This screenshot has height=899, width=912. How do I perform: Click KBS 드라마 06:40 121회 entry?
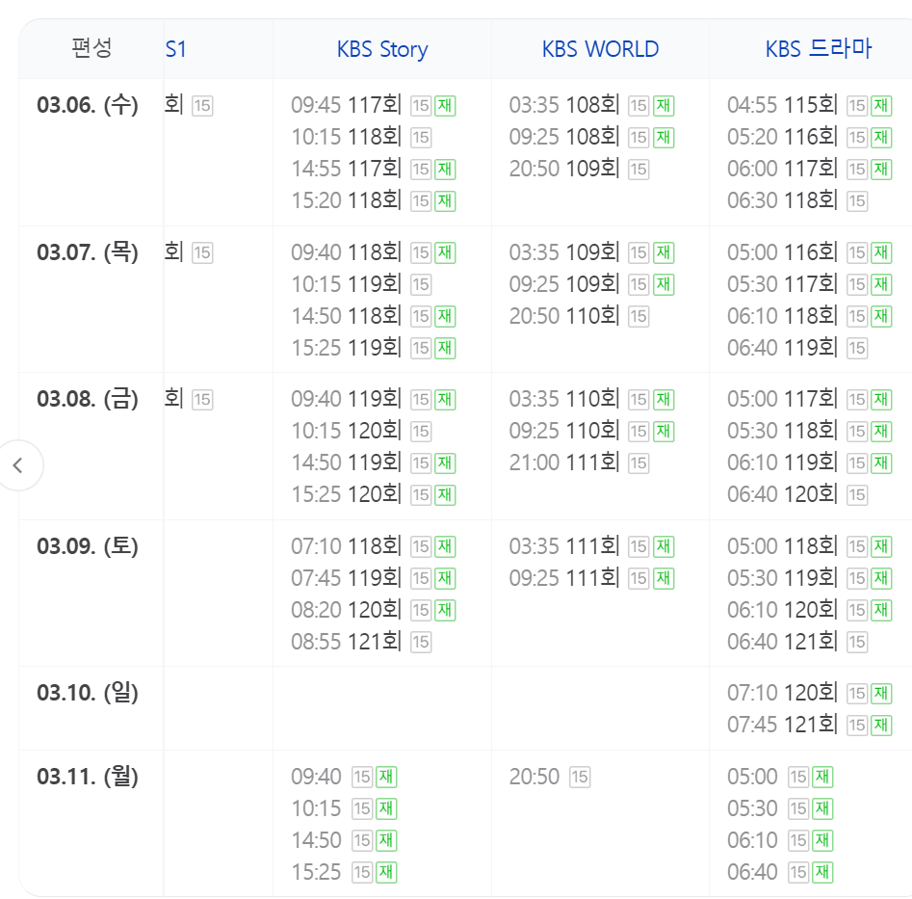(796, 642)
